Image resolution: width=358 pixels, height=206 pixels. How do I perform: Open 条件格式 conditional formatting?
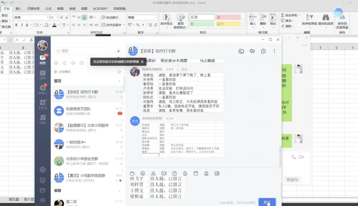point(167,21)
